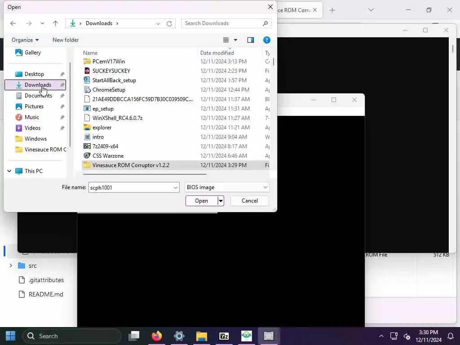Expand the File name history dropdown

(x=176, y=187)
